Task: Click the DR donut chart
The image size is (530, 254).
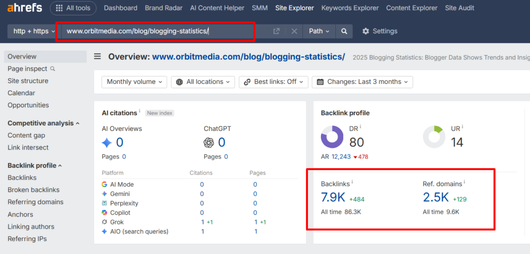Action: pyautogui.click(x=332, y=137)
